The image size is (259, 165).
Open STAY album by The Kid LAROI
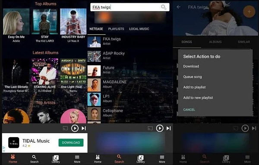pos(44,25)
